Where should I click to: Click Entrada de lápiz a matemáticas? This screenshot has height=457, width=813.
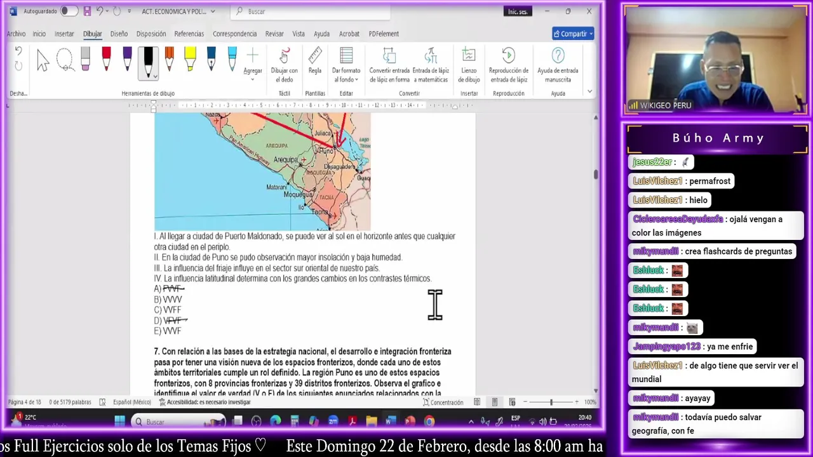click(431, 65)
